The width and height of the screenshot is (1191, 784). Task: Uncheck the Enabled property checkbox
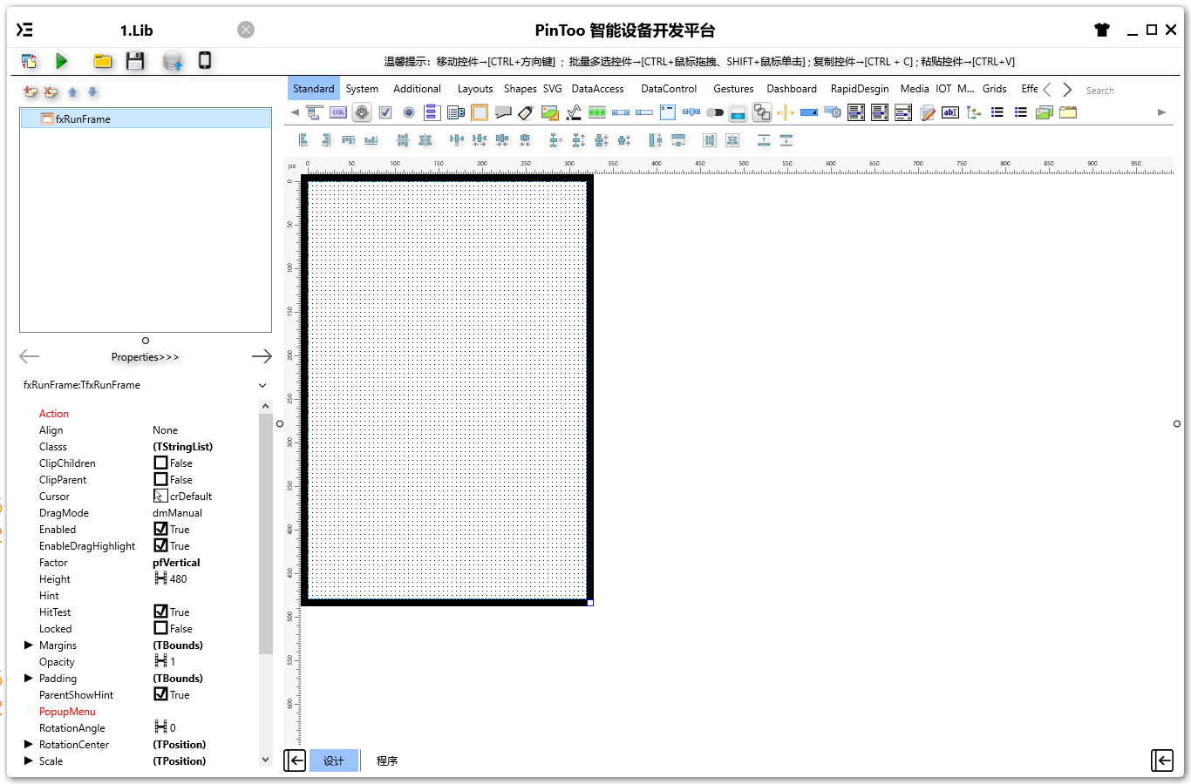pos(160,529)
